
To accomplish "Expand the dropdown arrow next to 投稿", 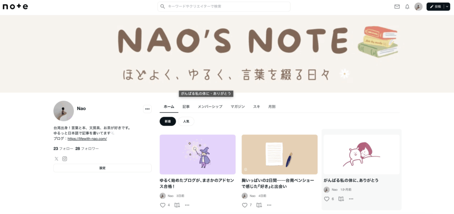I will 447,7.
